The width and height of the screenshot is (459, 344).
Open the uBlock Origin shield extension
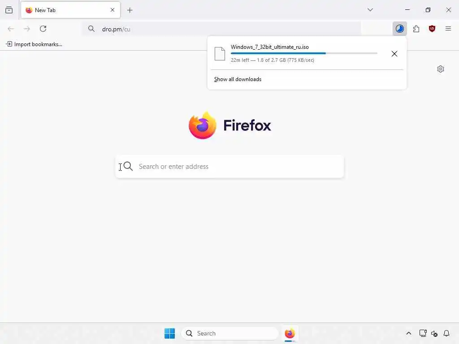pos(432,29)
